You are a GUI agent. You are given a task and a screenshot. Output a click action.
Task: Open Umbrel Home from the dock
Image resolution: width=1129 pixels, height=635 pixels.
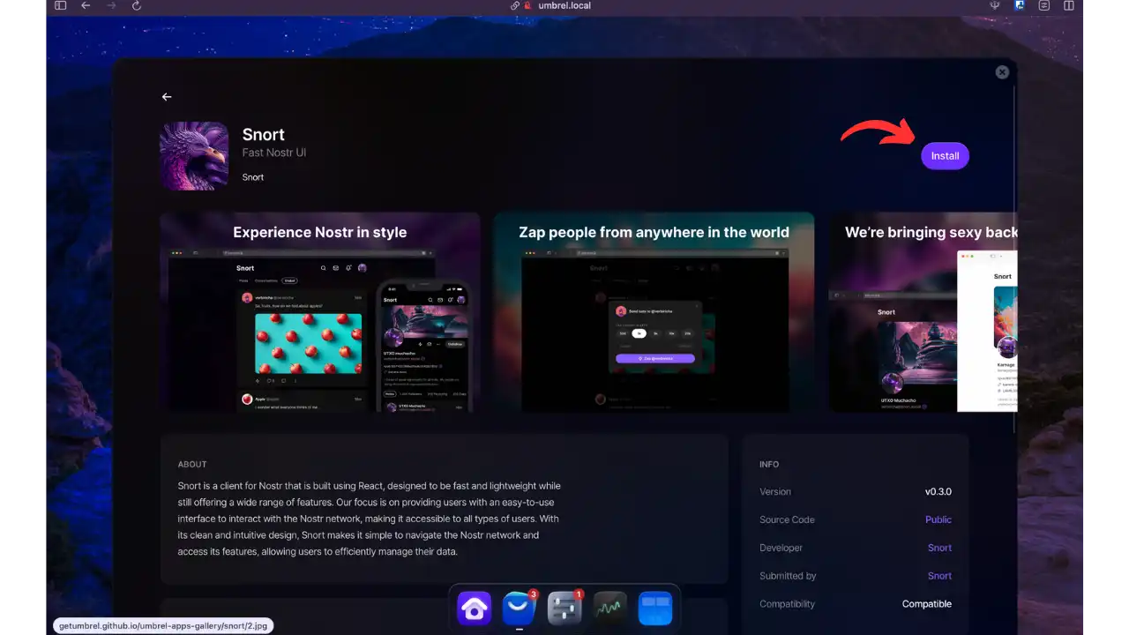pos(475,608)
